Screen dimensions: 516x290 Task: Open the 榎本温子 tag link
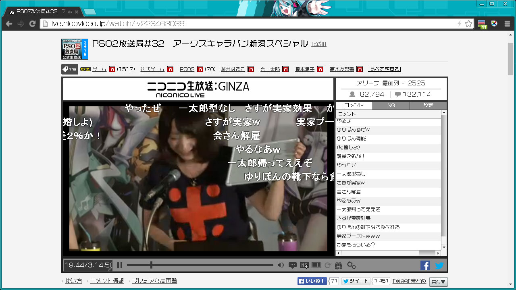[305, 69]
